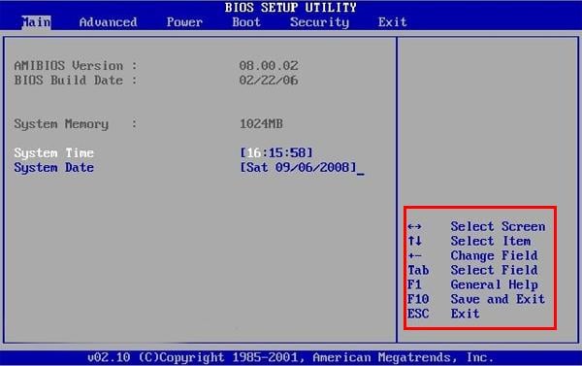Click the Select Field help entry

495,270
